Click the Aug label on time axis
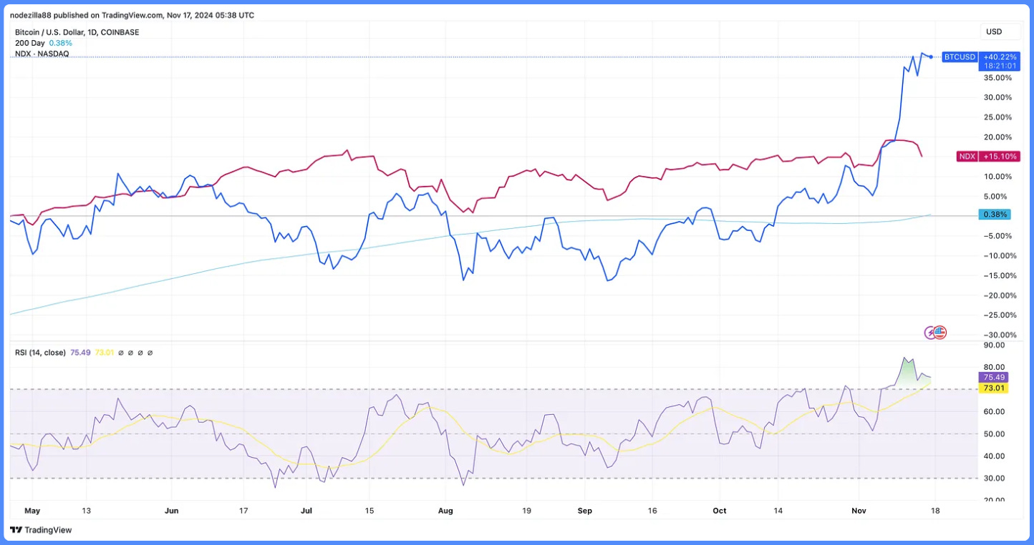The height and width of the screenshot is (545, 1034). (445, 511)
